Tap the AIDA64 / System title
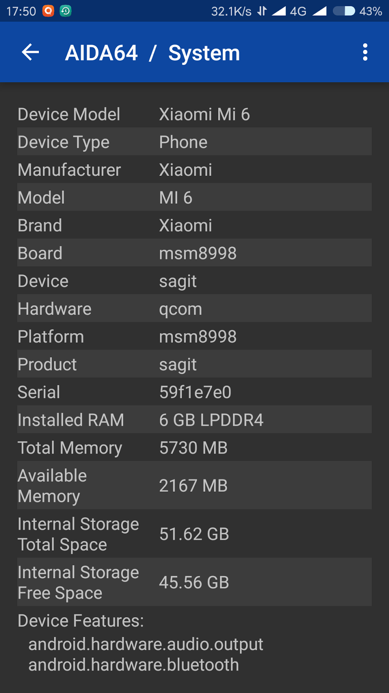This screenshot has width=389, height=693. (152, 53)
